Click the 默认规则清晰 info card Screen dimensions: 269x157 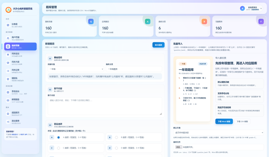[240, 84]
